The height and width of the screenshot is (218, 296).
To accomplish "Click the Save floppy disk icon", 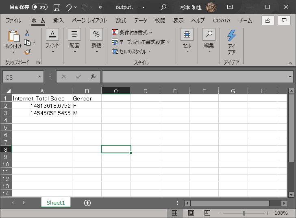I will [57, 7].
